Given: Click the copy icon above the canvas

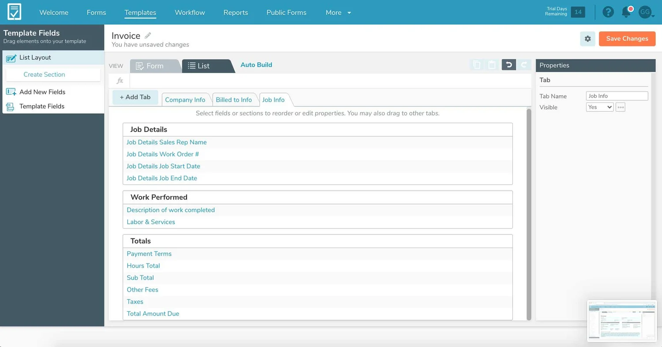Looking at the screenshot, I should 477,64.
